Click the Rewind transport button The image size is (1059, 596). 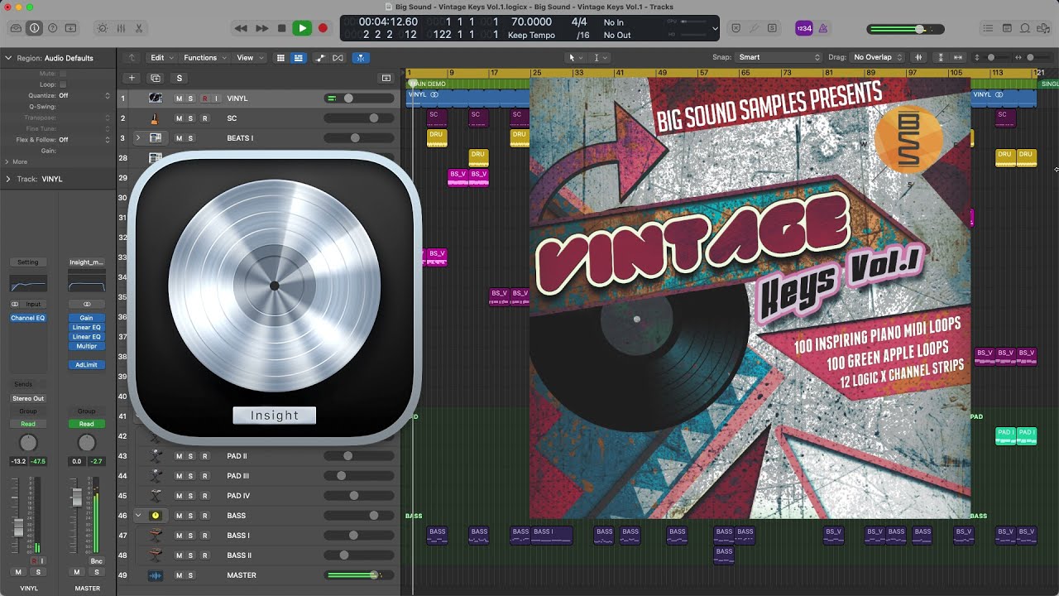[x=241, y=28]
